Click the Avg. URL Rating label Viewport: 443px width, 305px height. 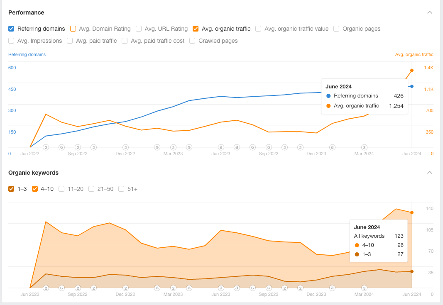[166, 29]
